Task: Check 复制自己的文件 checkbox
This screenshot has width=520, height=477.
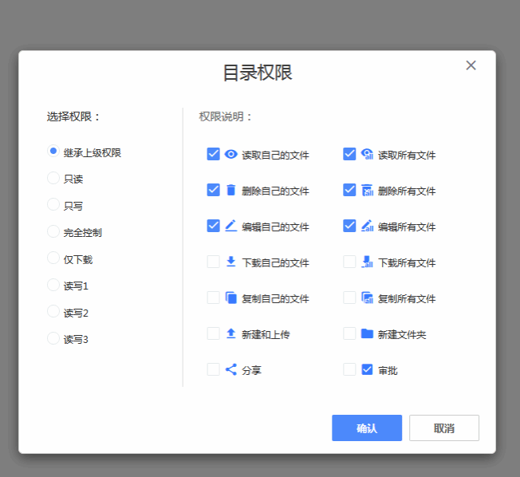Action: [213, 298]
